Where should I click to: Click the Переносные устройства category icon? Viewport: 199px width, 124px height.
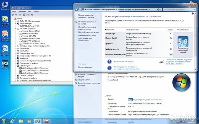[x=18, y=63]
